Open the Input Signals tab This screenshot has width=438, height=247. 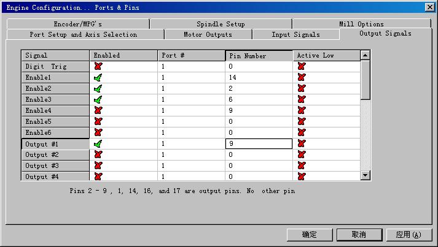[x=295, y=34]
